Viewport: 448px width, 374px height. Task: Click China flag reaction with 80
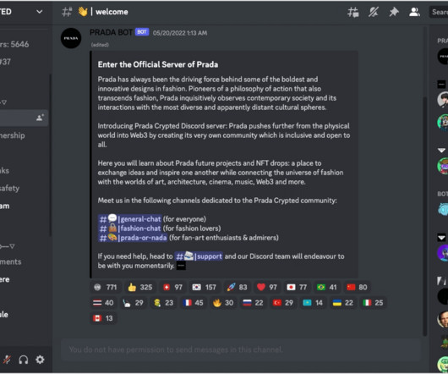point(357,287)
